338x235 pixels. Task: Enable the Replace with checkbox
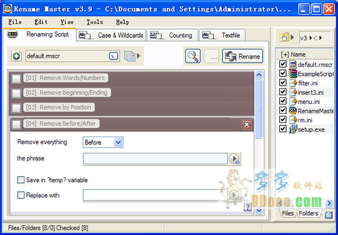click(21, 195)
